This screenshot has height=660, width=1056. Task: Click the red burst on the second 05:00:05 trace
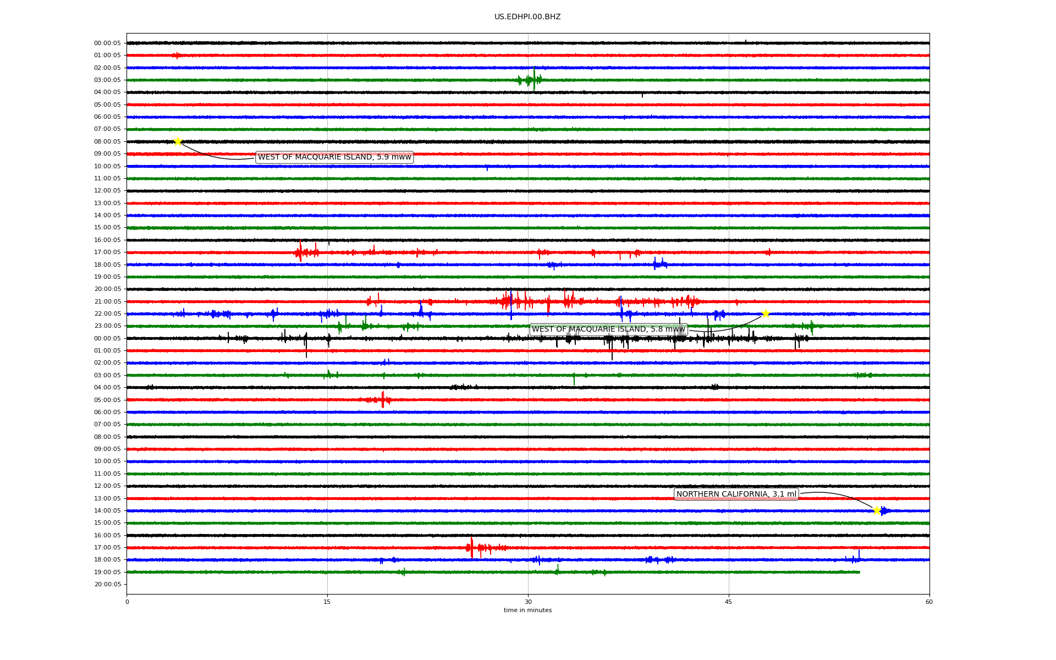(x=382, y=400)
